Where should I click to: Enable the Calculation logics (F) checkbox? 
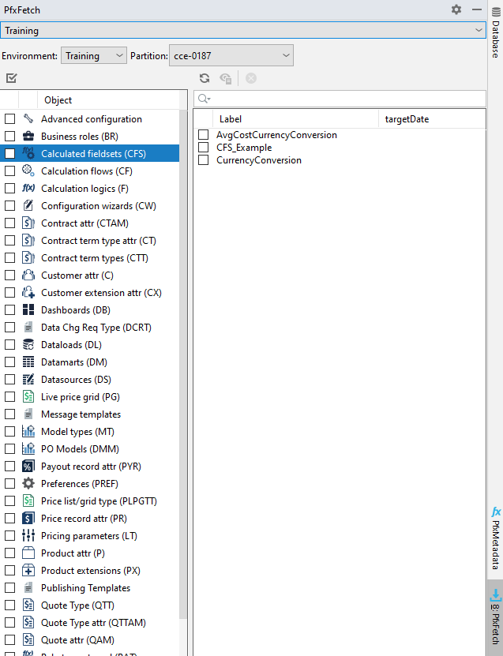[x=10, y=189]
